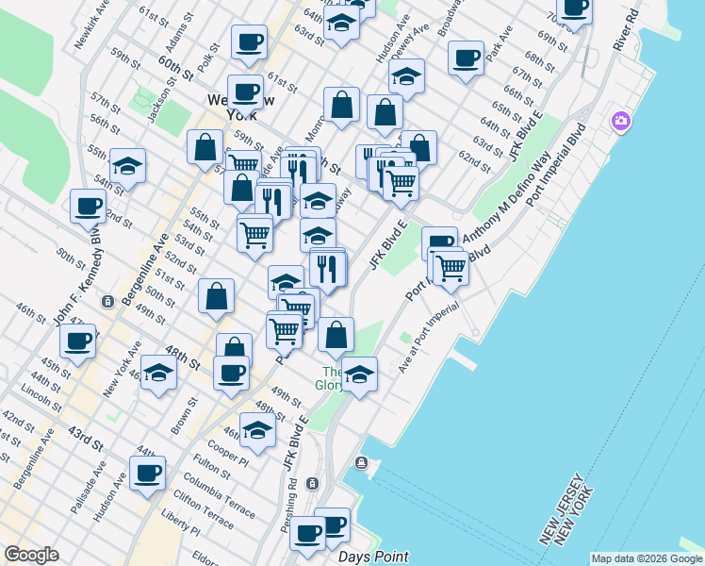
Task: Open the purple camera photo marker near River Rd
Action: [x=620, y=122]
